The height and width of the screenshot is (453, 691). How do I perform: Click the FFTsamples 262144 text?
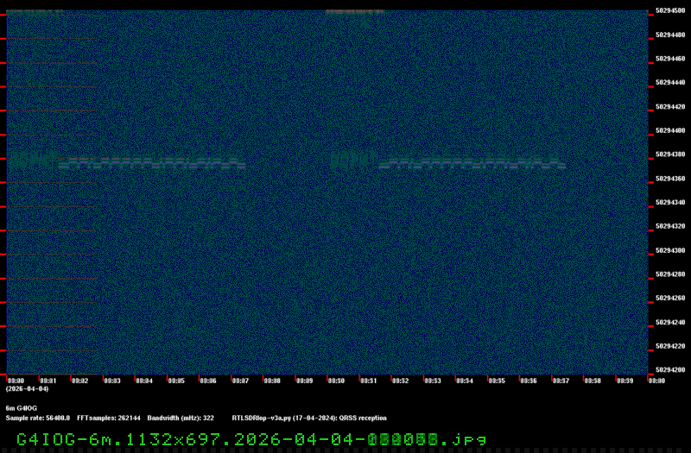click(x=108, y=418)
